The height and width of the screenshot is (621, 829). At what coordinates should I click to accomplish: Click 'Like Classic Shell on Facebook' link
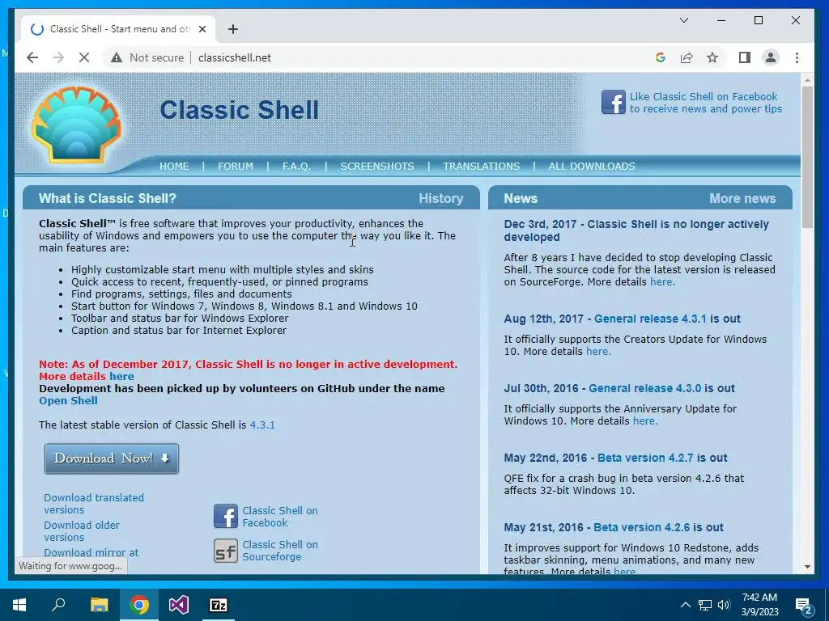coord(705,103)
